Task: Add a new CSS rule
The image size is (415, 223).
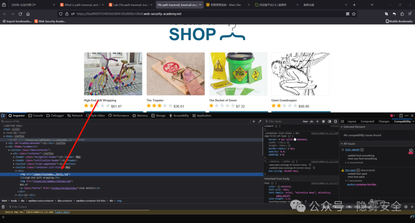Action: point(317,122)
